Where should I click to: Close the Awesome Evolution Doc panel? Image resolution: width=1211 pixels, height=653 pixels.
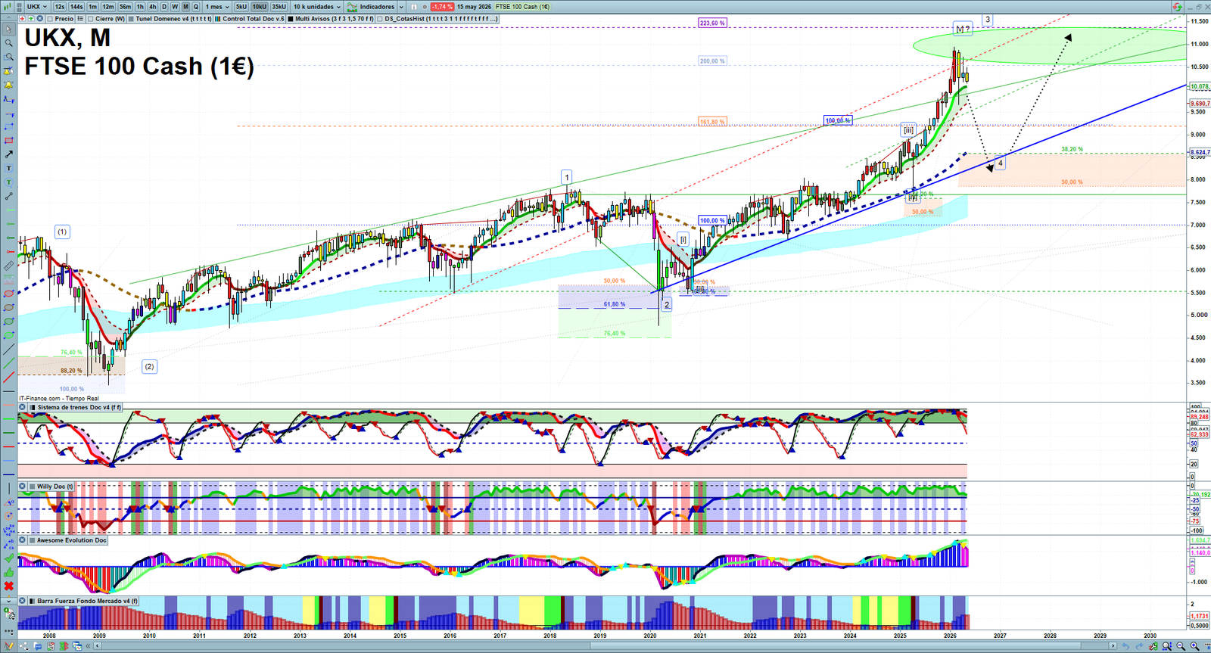point(23,540)
